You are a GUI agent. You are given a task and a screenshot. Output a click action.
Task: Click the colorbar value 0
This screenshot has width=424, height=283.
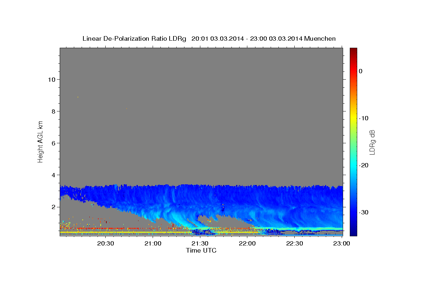(361, 71)
